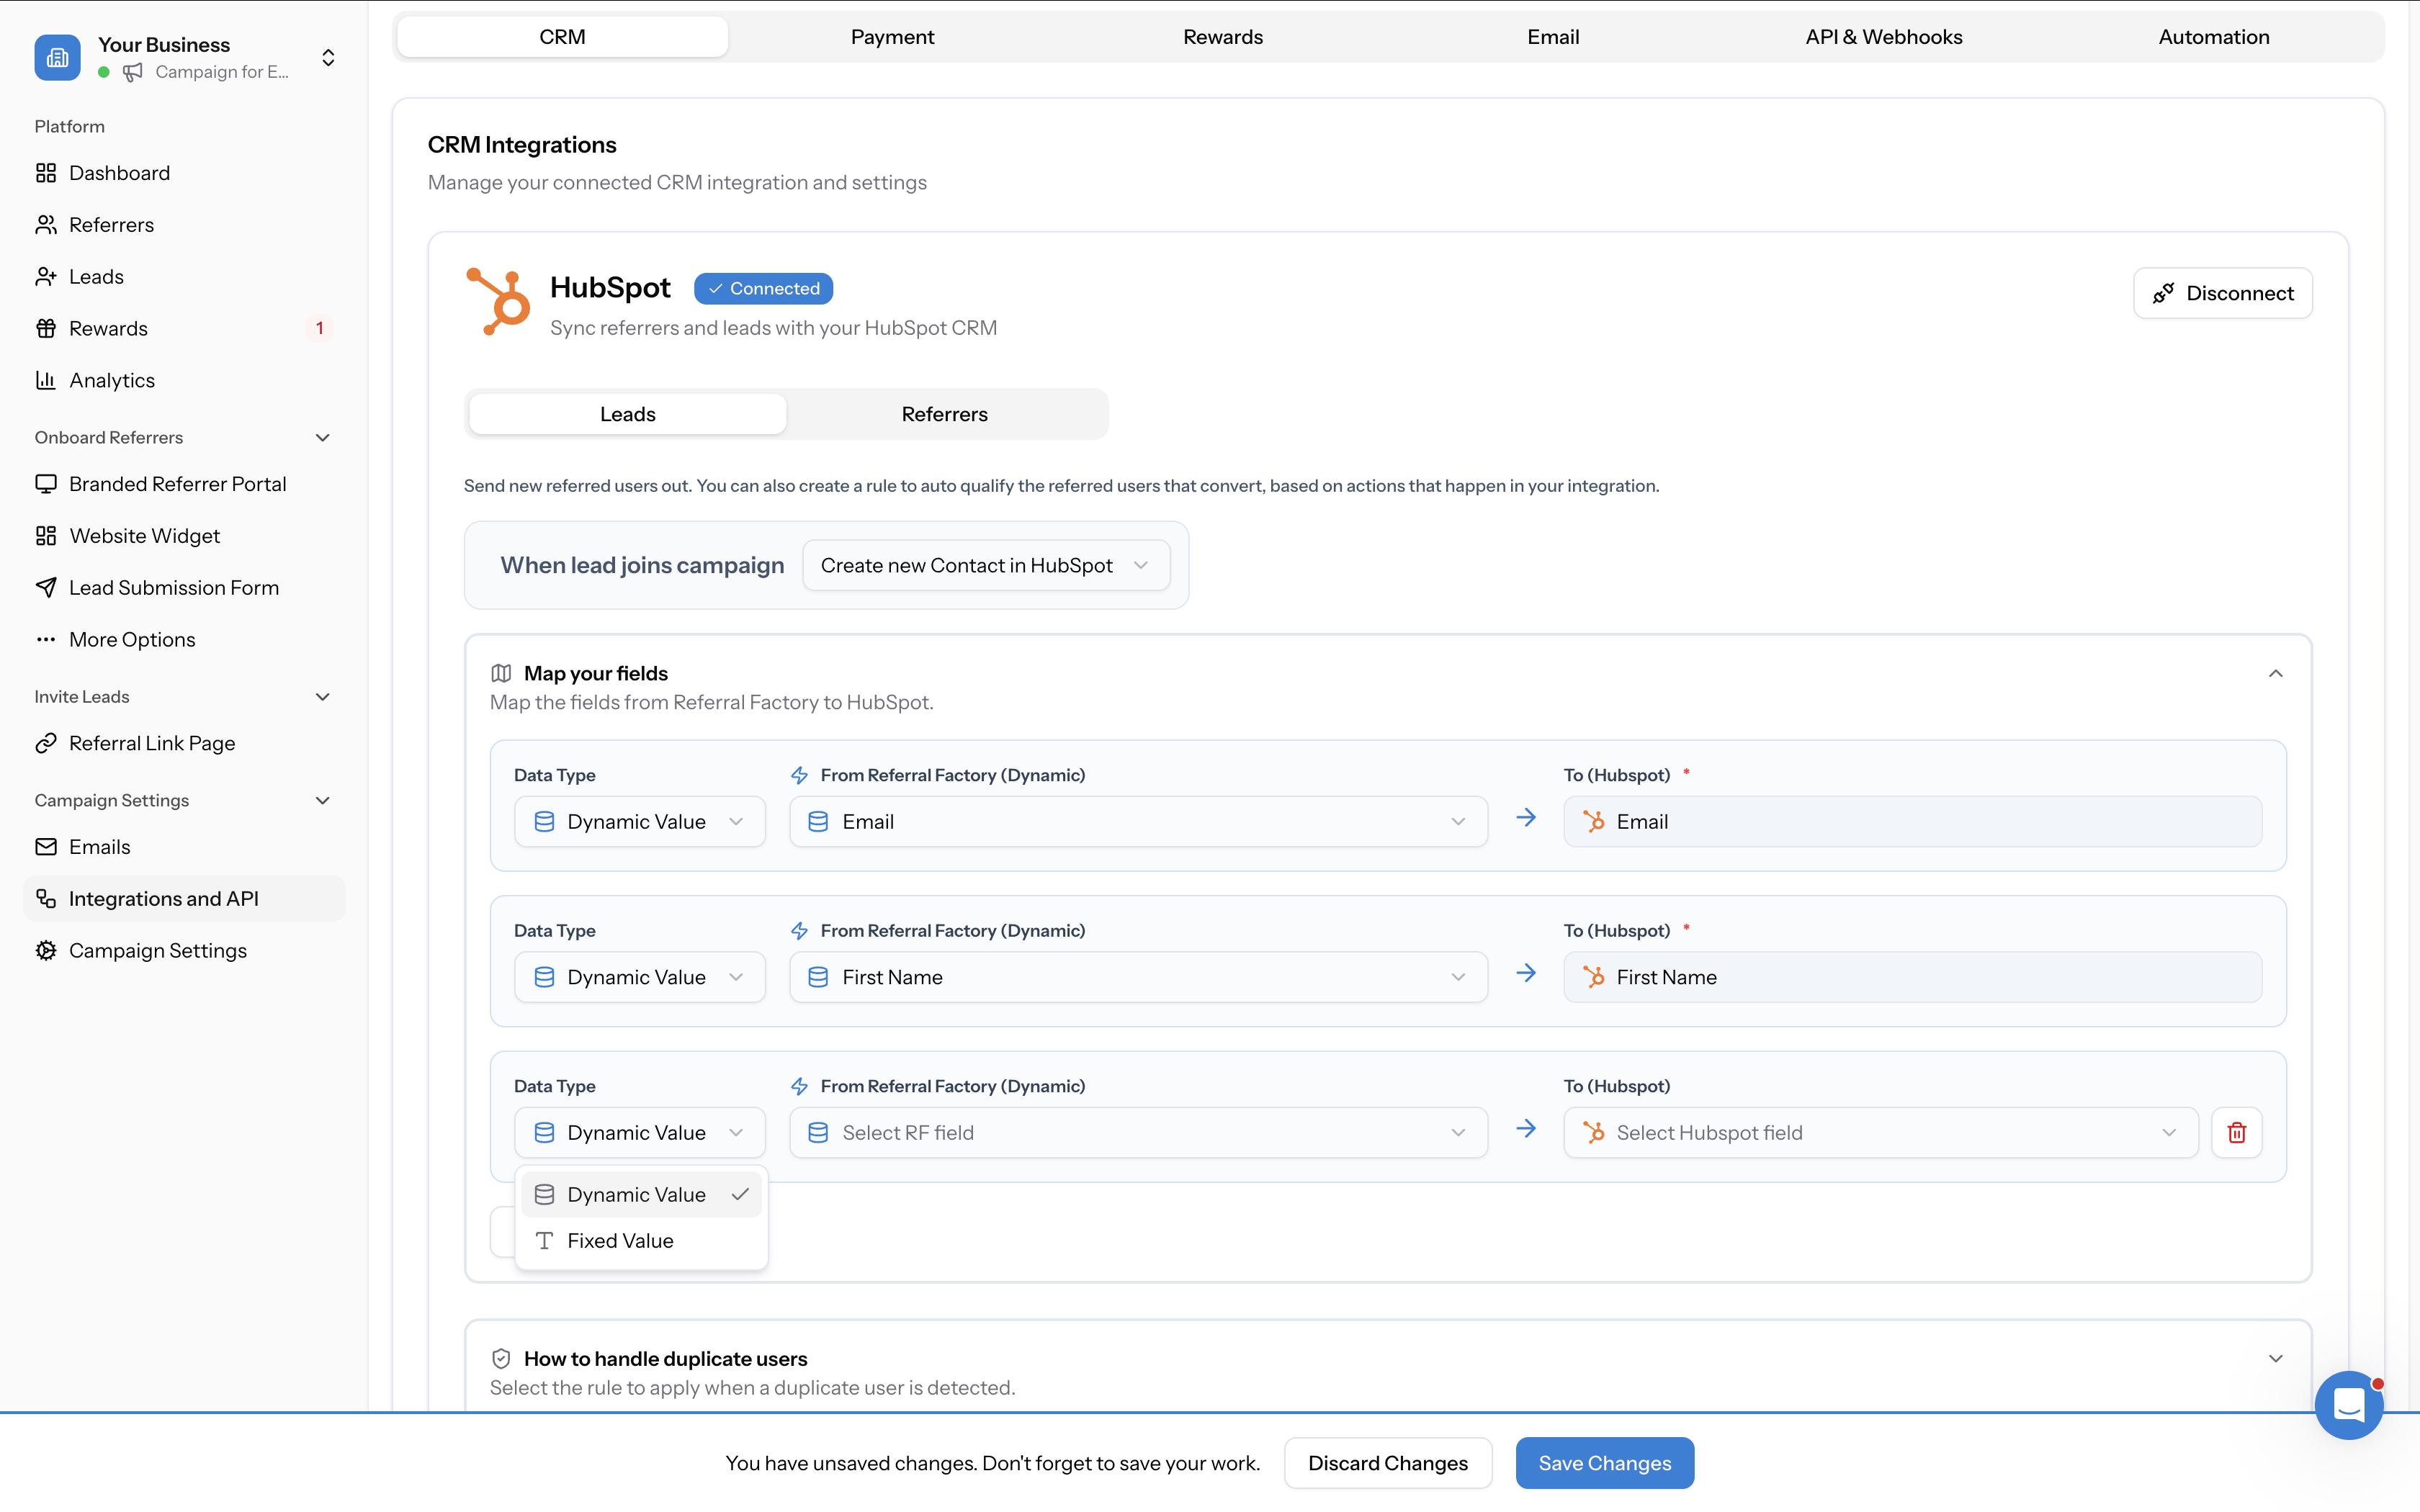Choose the checked Dynamic Value option
2420x1512 pixels.
point(636,1194)
